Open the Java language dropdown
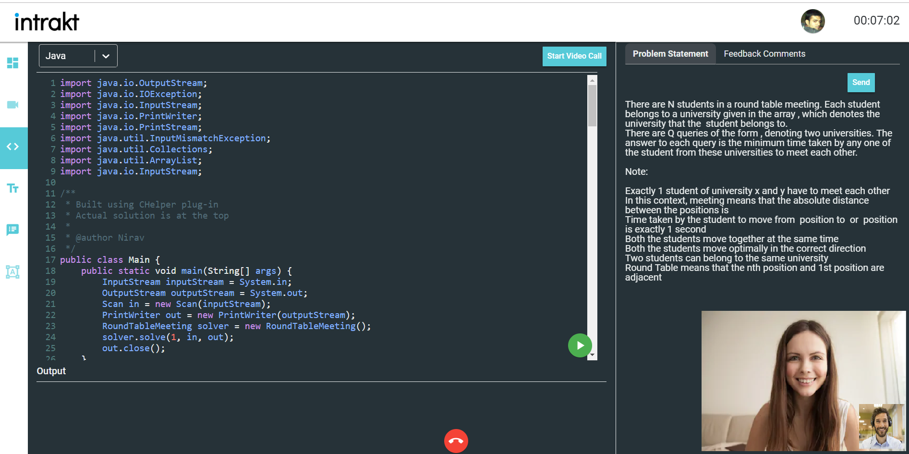Viewport: 909px width, 454px height. (78, 56)
